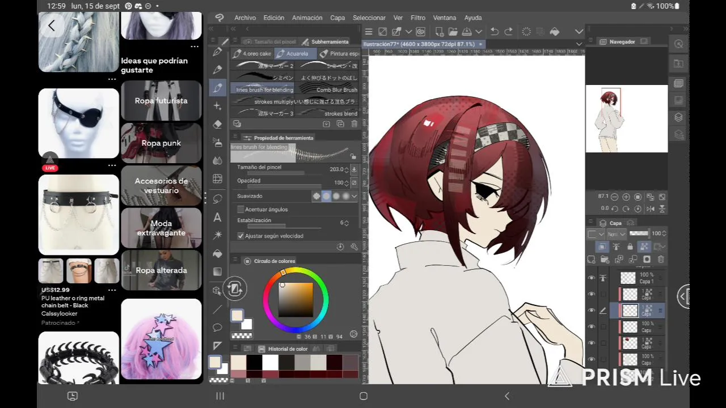This screenshot has width=726, height=408.
Task: Click the Clip Studio swirl icon
Action: pos(421,32)
